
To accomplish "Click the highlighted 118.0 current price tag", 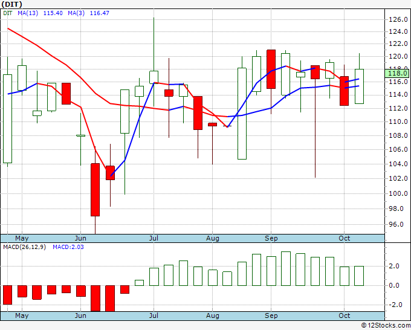I will 398,73.
